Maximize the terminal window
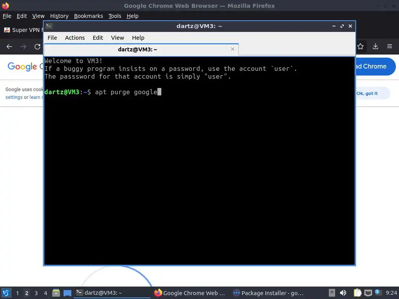The height and width of the screenshot is (299, 399). (342, 26)
